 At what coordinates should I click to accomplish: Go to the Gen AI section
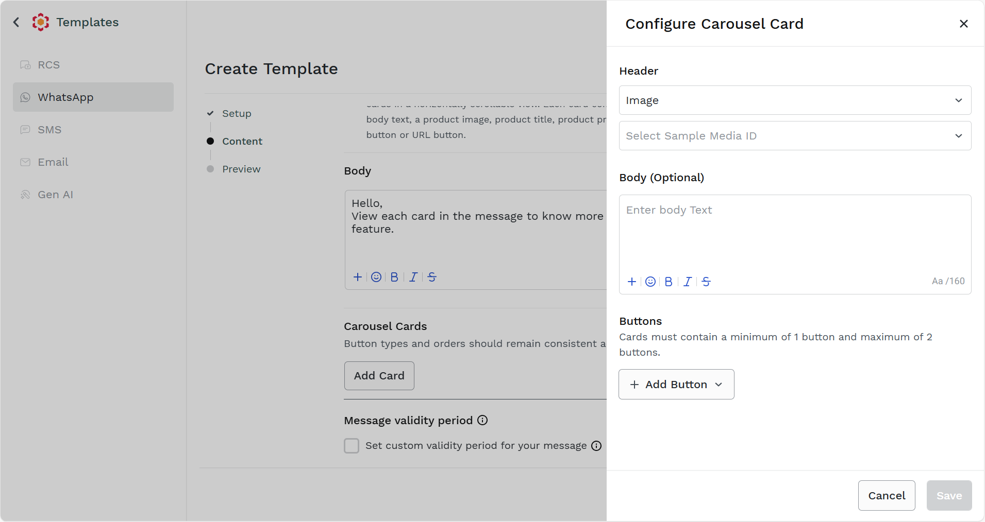[55, 195]
